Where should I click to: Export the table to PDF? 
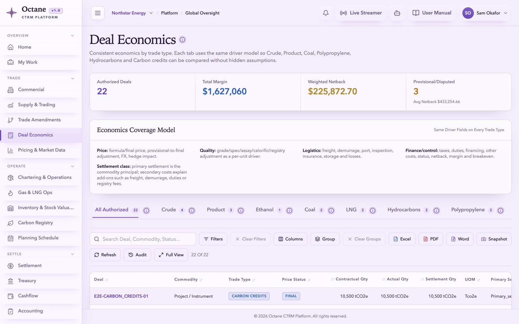[x=431, y=239]
